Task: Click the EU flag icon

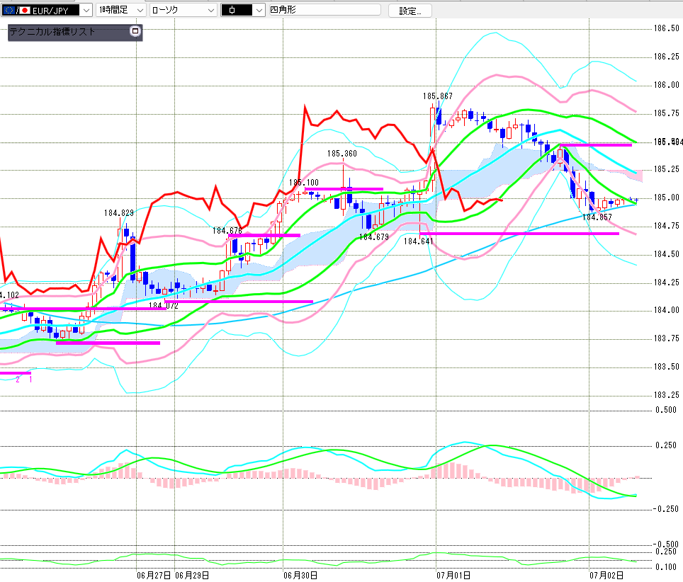Action: coord(9,10)
